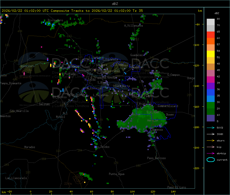Click the 'Morados' map label
Image resolution: width=230 pixels, height=195 pixels.
pyautogui.click(x=30, y=147)
